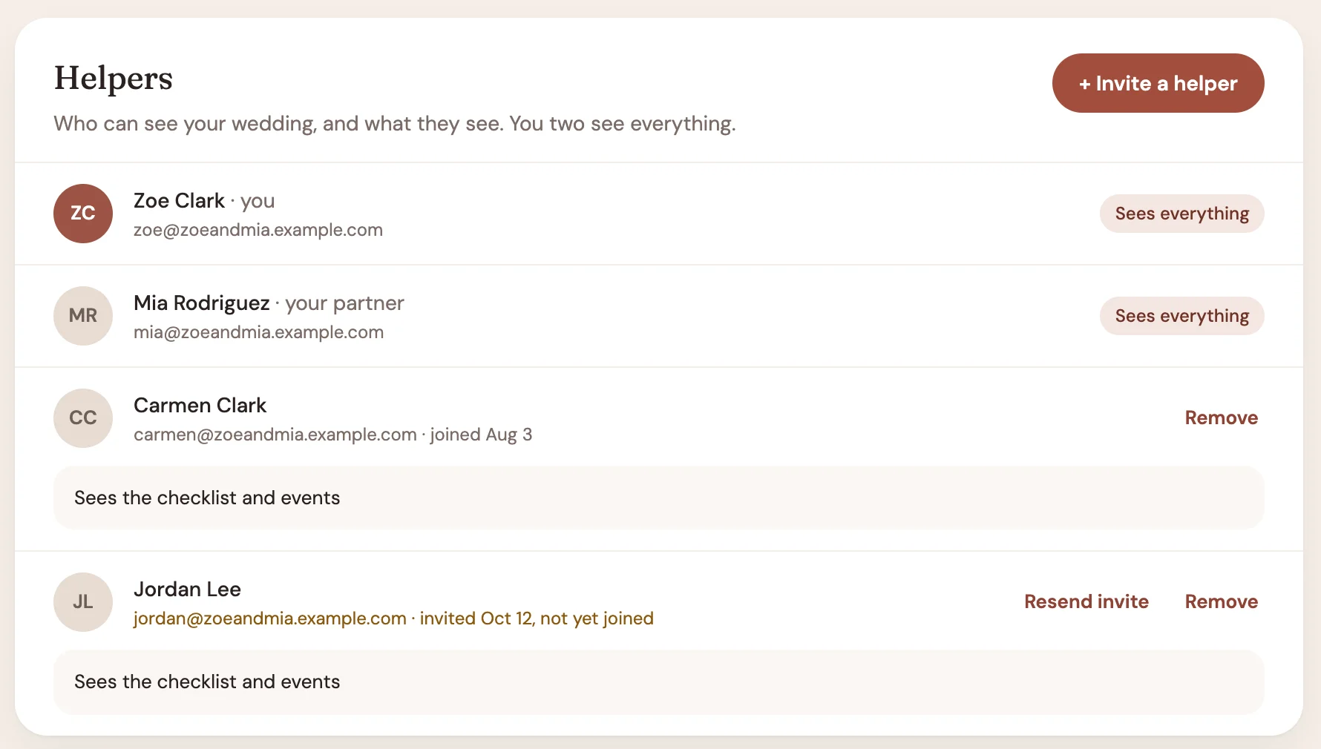
Task: Select the Mia Rodriguez name
Action: 201,303
